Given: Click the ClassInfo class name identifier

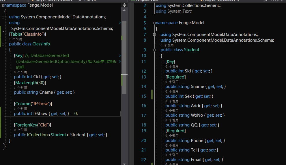Looking at the screenshot, I should [x=41, y=44].
